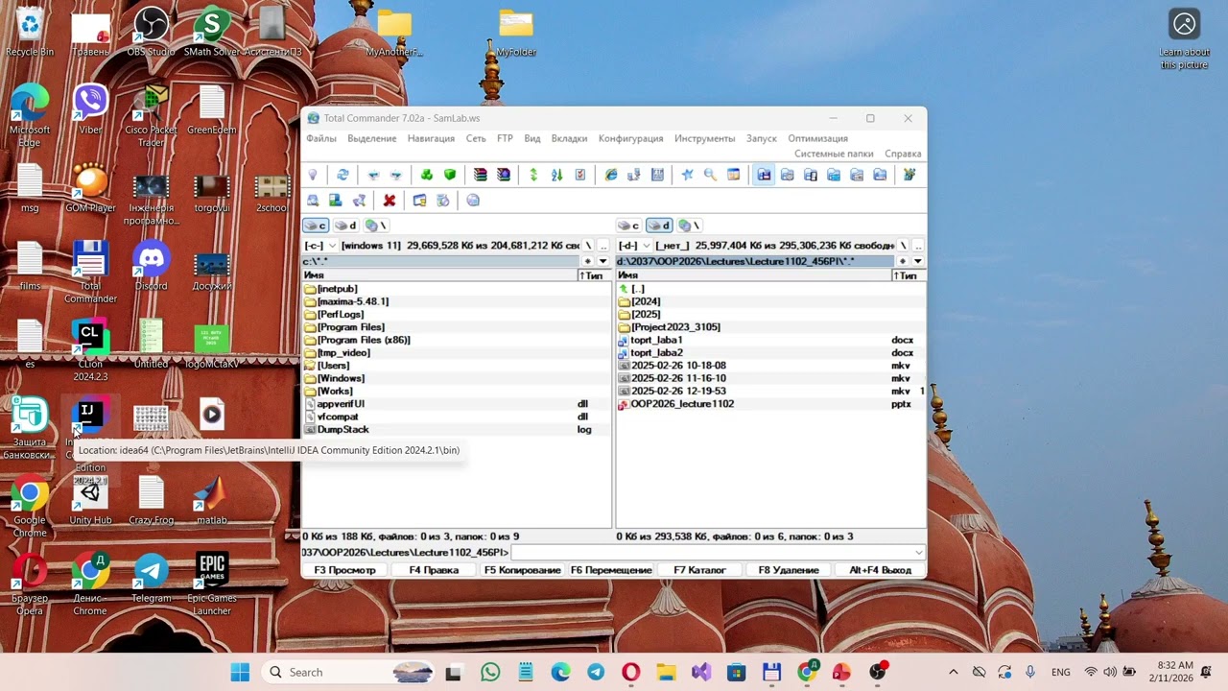This screenshot has width=1228, height=691.
Task: Open left panel favorites asterisk button
Action: point(588,261)
